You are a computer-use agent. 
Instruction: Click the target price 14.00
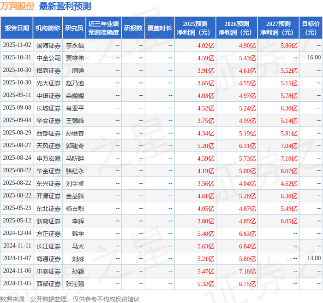coord(314,258)
